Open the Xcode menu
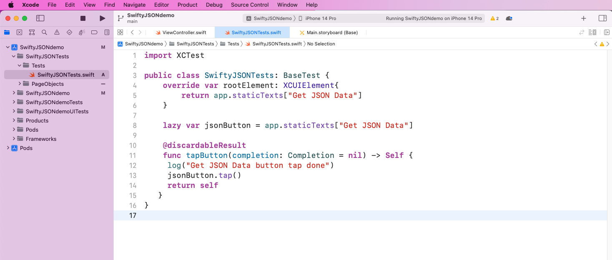Screen dimensions: 612x260 pyautogui.click(x=30, y=5)
